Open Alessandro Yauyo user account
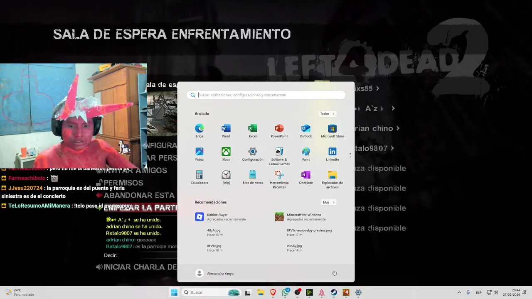The width and height of the screenshot is (532, 299). pos(215,273)
